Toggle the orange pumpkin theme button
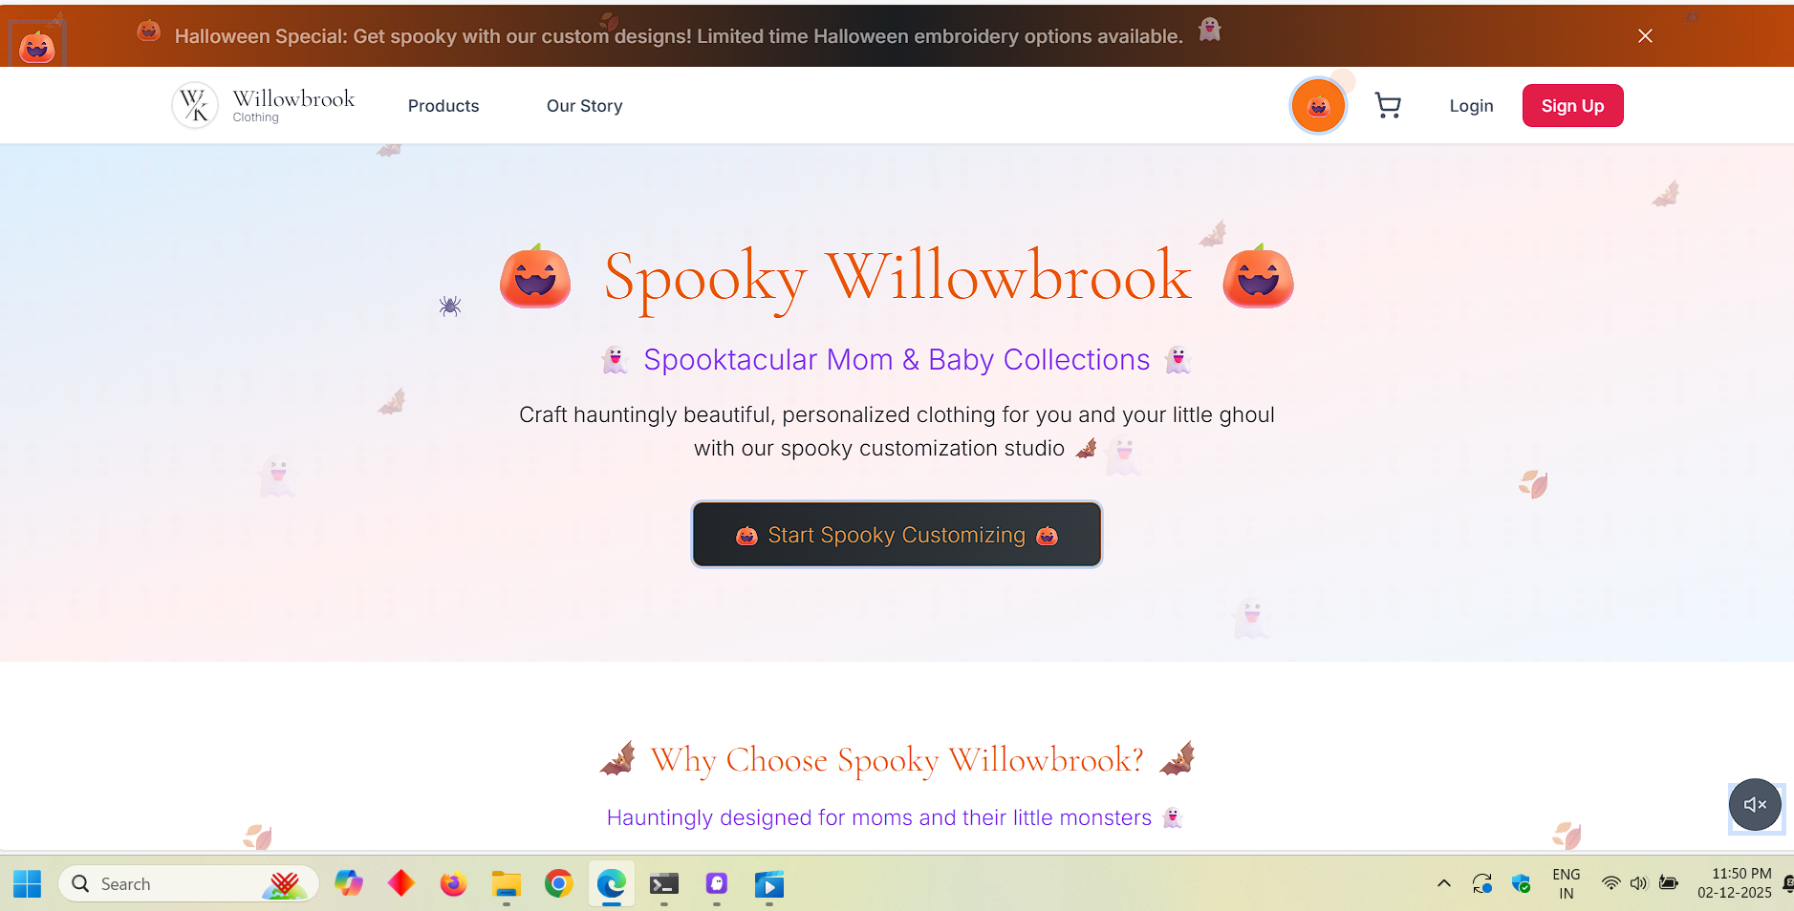This screenshot has width=1794, height=911. pyautogui.click(x=1318, y=106)
